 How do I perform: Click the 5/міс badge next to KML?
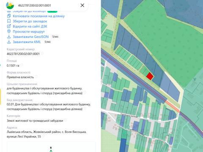pyautogui.click(x=48, y=42)
